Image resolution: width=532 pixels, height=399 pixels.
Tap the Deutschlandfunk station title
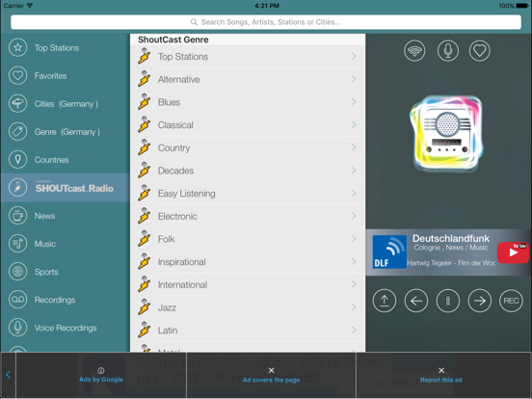[x=451, y=238]
